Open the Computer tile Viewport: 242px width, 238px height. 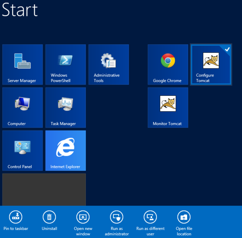click(23, 108)
